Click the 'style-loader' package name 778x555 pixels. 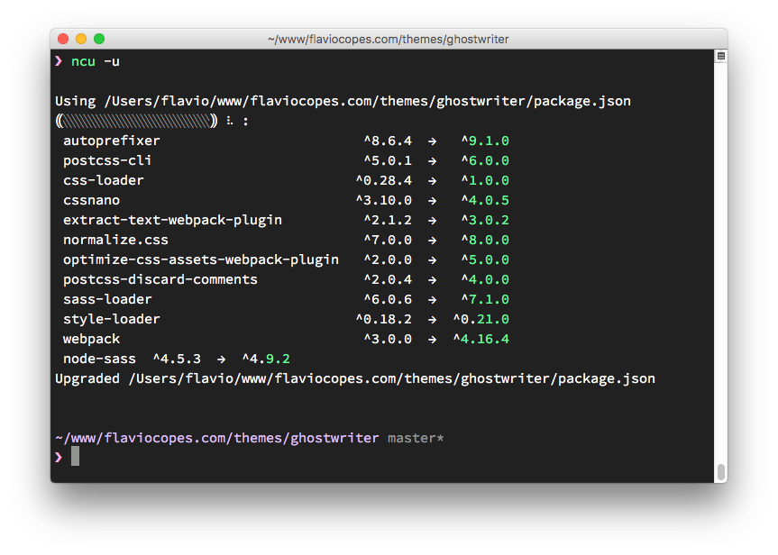[x=112, y=320]
